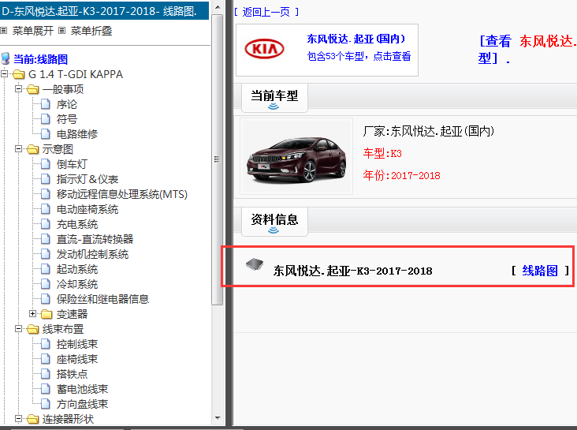Viewport: 577px width, 430px height.
Task: Click the page icon next to 冷却系统
Action: 45,284
